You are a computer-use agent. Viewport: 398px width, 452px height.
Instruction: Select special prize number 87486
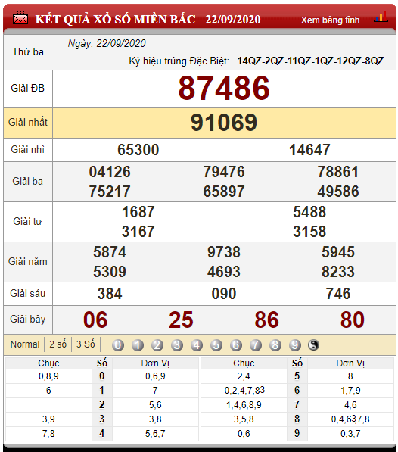pos(224,89)
